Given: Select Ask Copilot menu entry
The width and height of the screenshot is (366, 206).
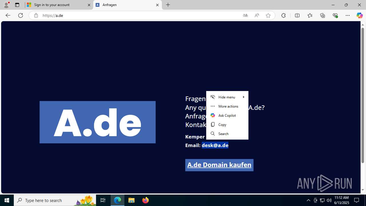Looking at the screenshot, I should tap(227, 115).
